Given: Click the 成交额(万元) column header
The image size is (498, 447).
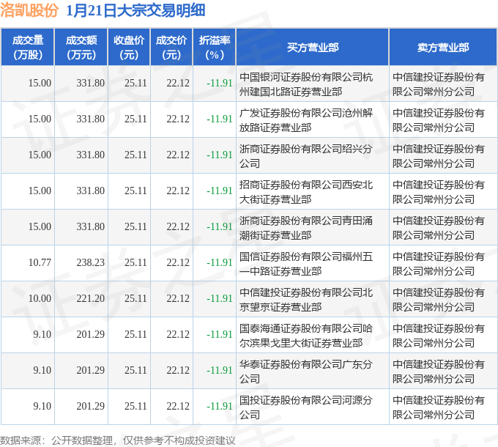Looking at the screenshot, I should (x=81, y=48).
